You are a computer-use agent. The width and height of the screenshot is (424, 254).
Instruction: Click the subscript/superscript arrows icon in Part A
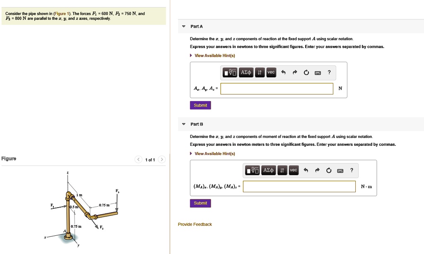point(259,72)
